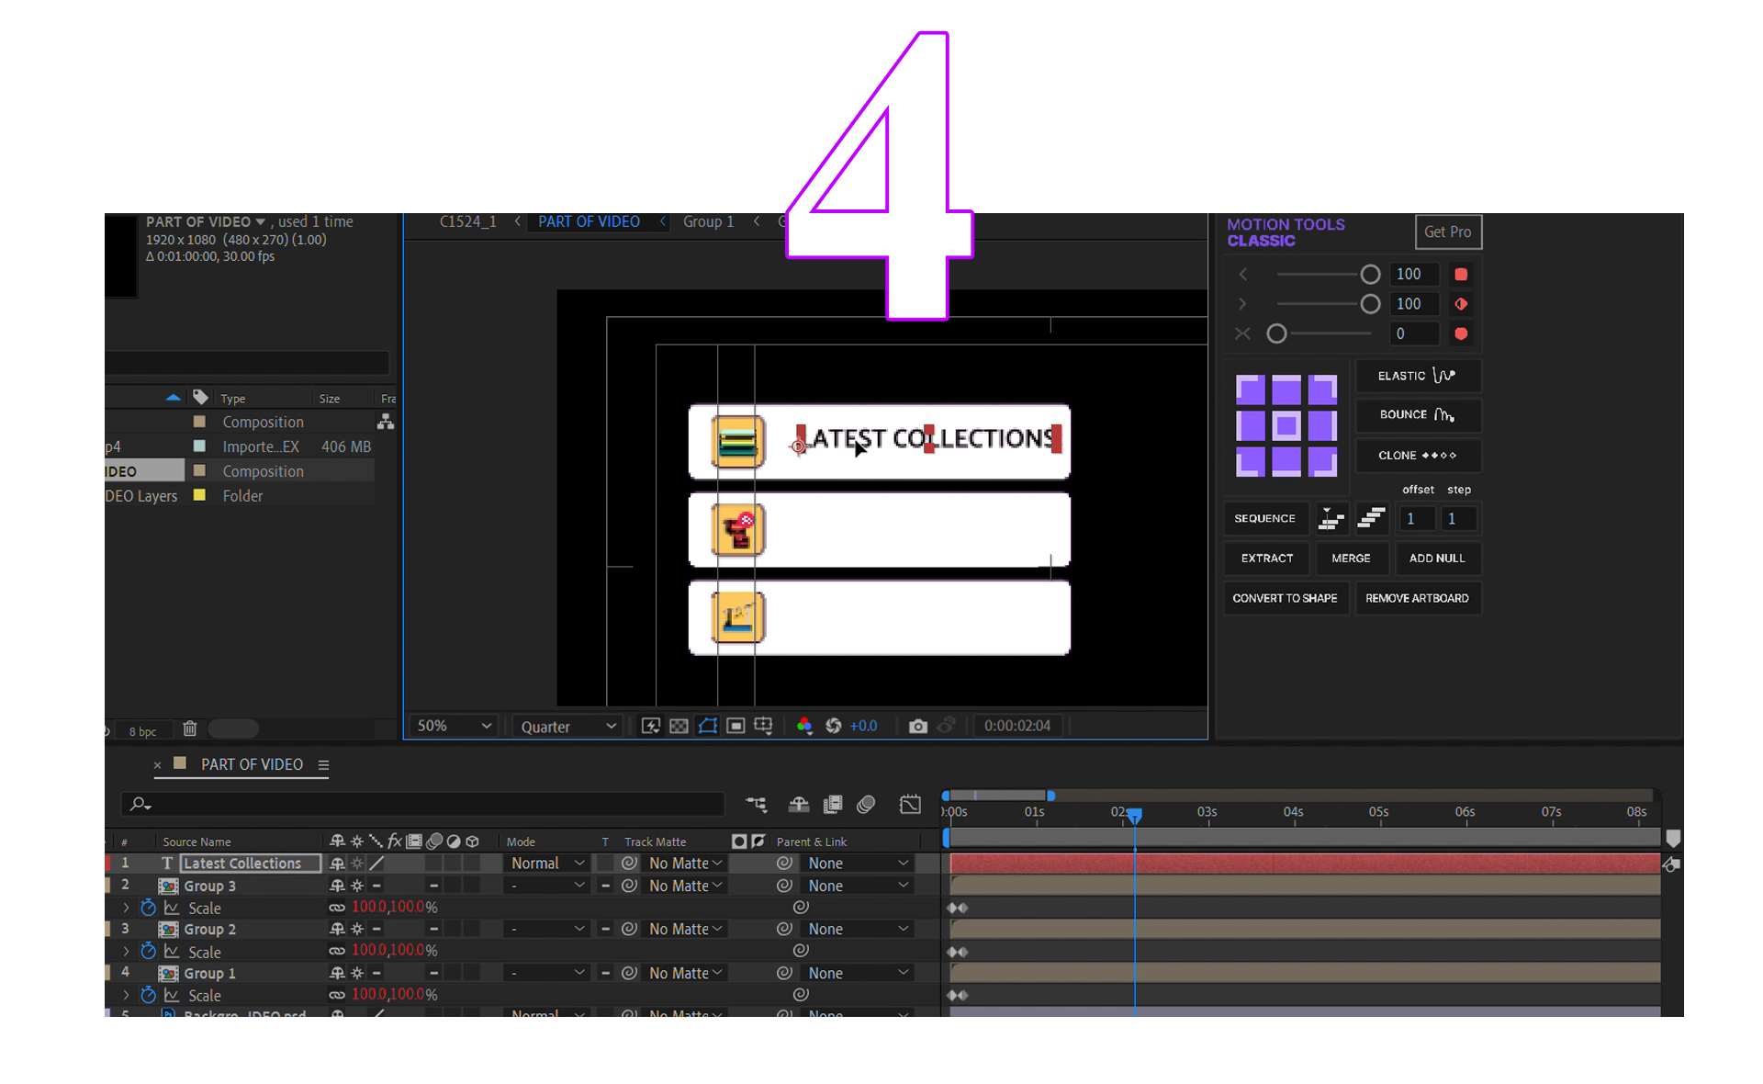
Task: Click the Elastic animation preset button
Action: click(1417, 376)
